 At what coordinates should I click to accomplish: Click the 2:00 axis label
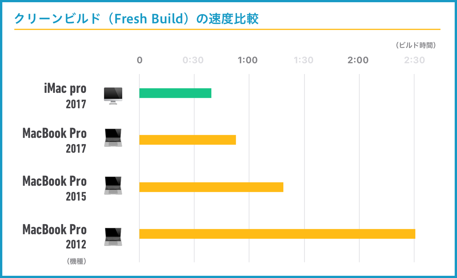click(x=358, y=60)
